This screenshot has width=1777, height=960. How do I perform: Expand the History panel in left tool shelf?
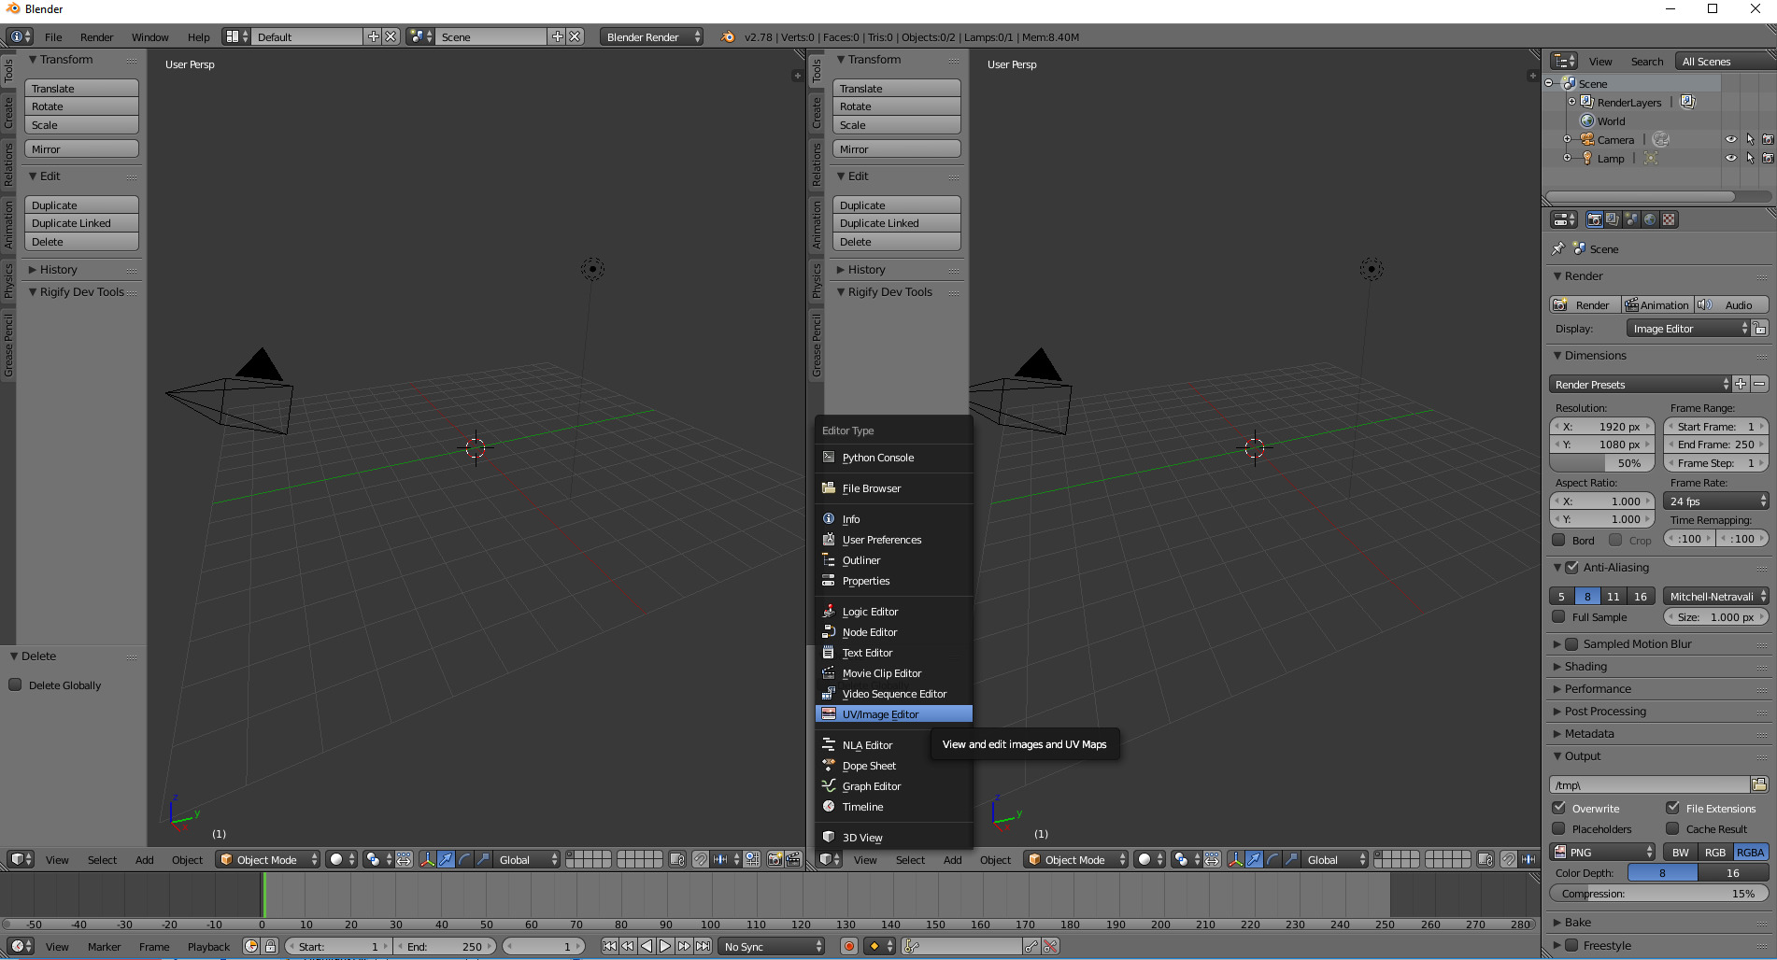click(58, 269)
